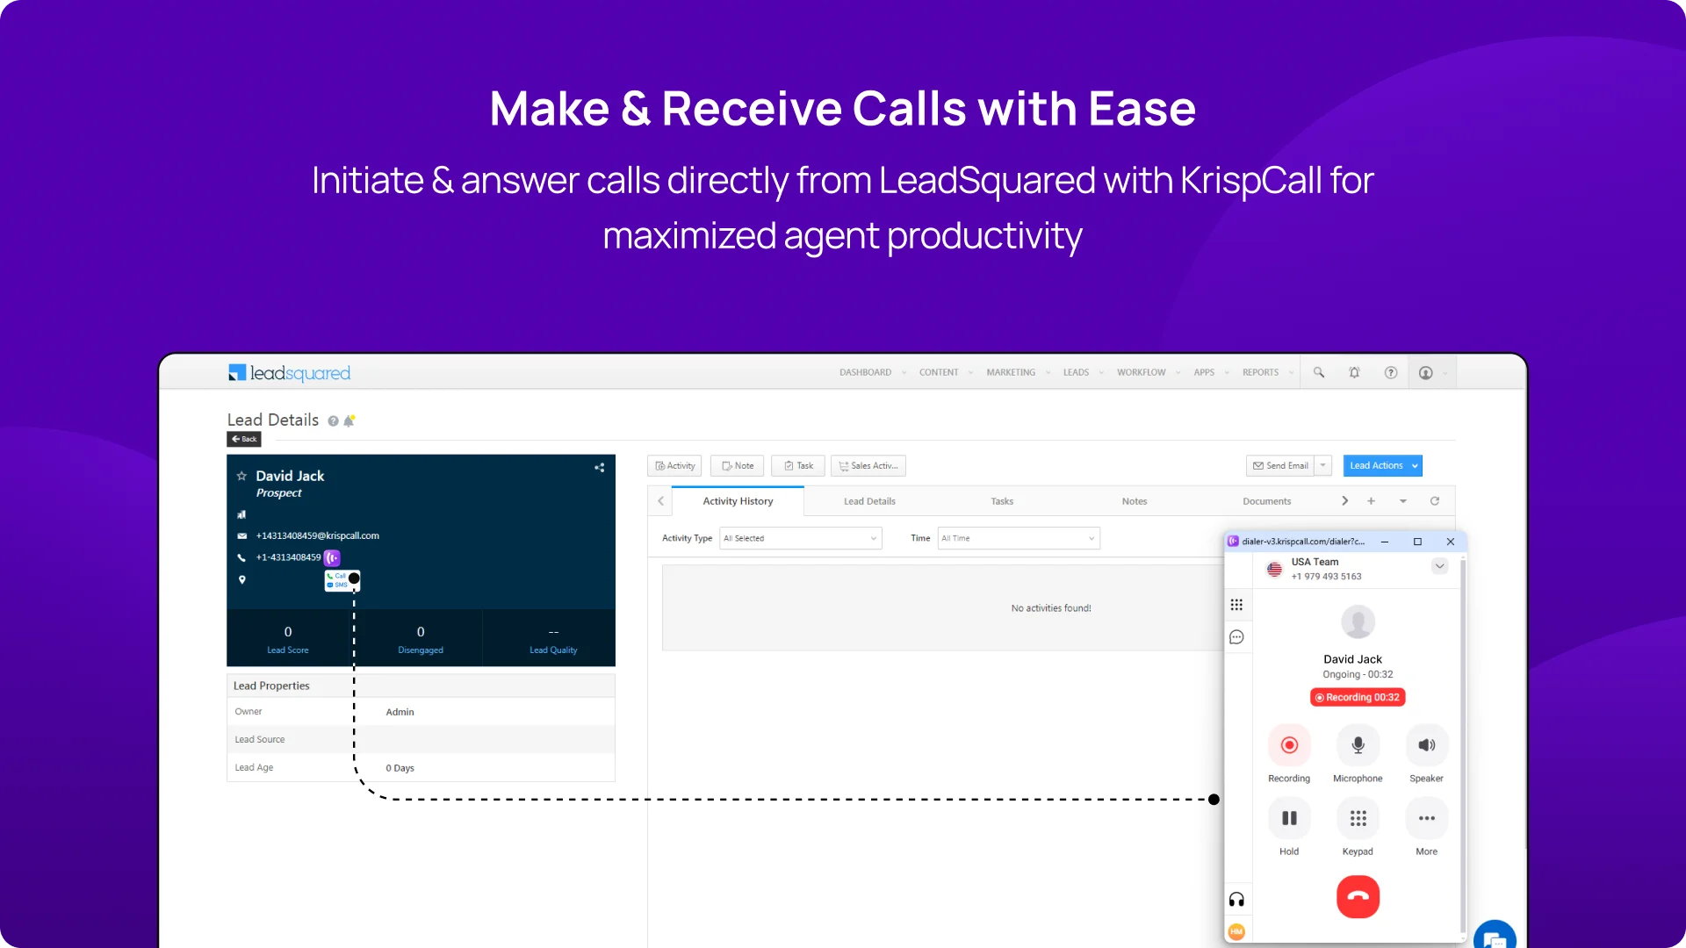This screenshot has height=948, width=1686.
Task: Switch to Notes tab
Action: 1135,501
